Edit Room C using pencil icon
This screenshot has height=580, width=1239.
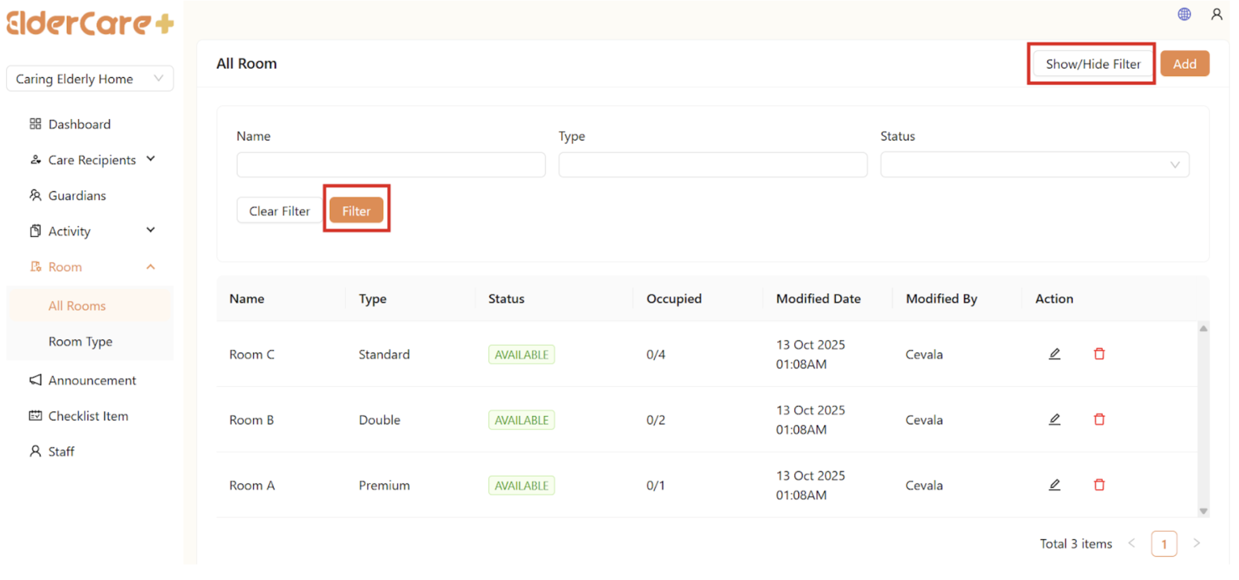(x=1054, y=354)
